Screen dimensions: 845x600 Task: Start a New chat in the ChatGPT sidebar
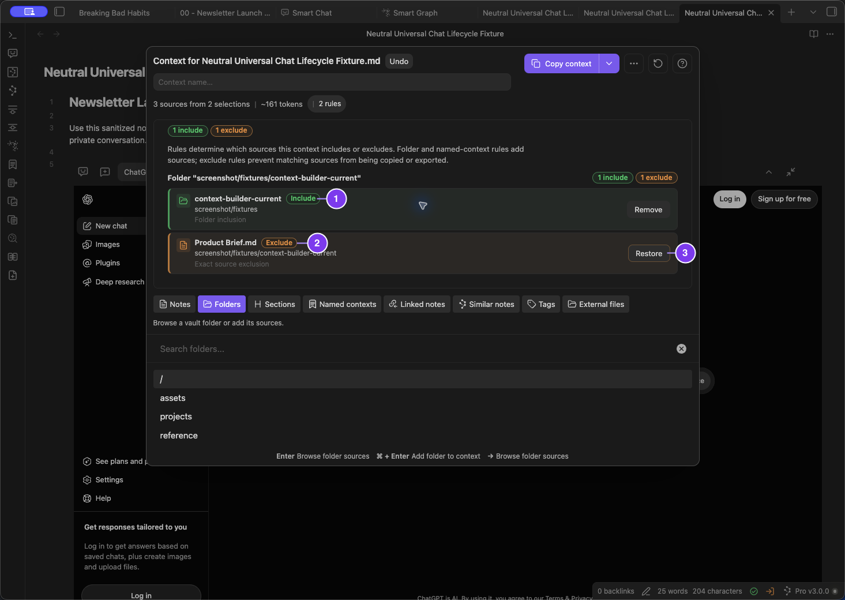pos(111,226)
